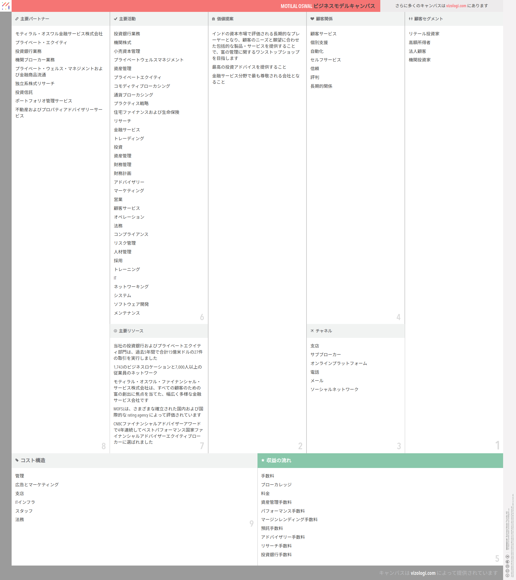Viewport: 516px width, 580px height.
Task: Select the green 収益の流れ header bar
Action: pos(380,460)
